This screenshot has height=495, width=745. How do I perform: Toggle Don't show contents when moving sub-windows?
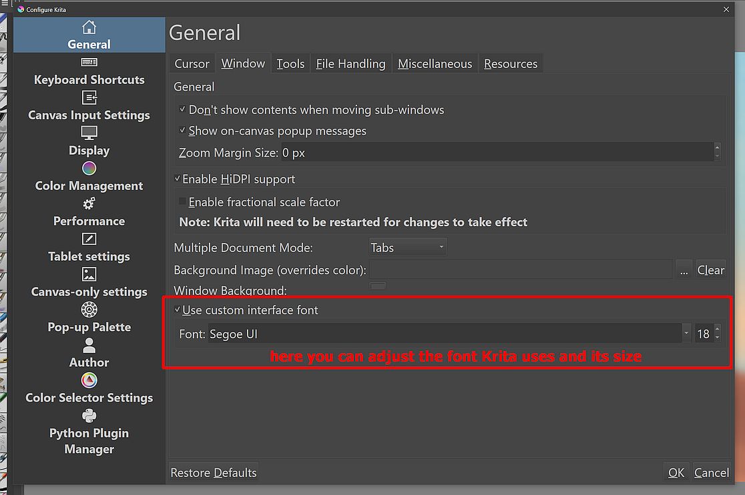click(x=182, y=109)
